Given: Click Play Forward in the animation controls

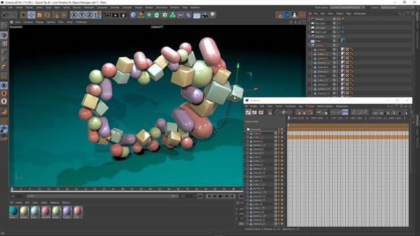Looking at the screenshot, I should 220,196.
